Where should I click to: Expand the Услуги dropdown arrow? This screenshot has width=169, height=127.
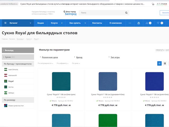point(62,23)
